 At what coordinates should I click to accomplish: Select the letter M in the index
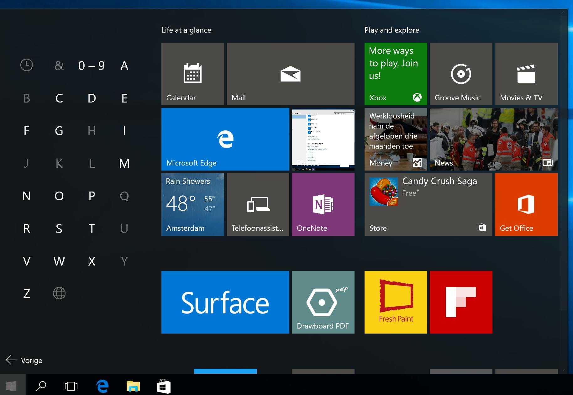[124, 163]
